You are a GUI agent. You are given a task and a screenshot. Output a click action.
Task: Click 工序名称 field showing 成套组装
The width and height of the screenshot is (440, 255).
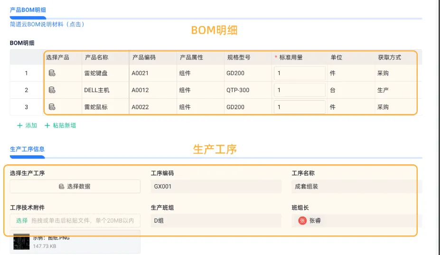356,187
